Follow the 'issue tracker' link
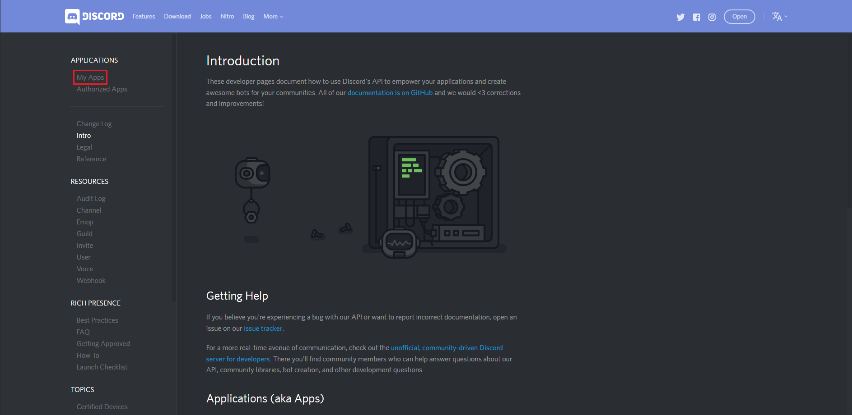This screenshot has width=852, height=415. tap(263, 328)
